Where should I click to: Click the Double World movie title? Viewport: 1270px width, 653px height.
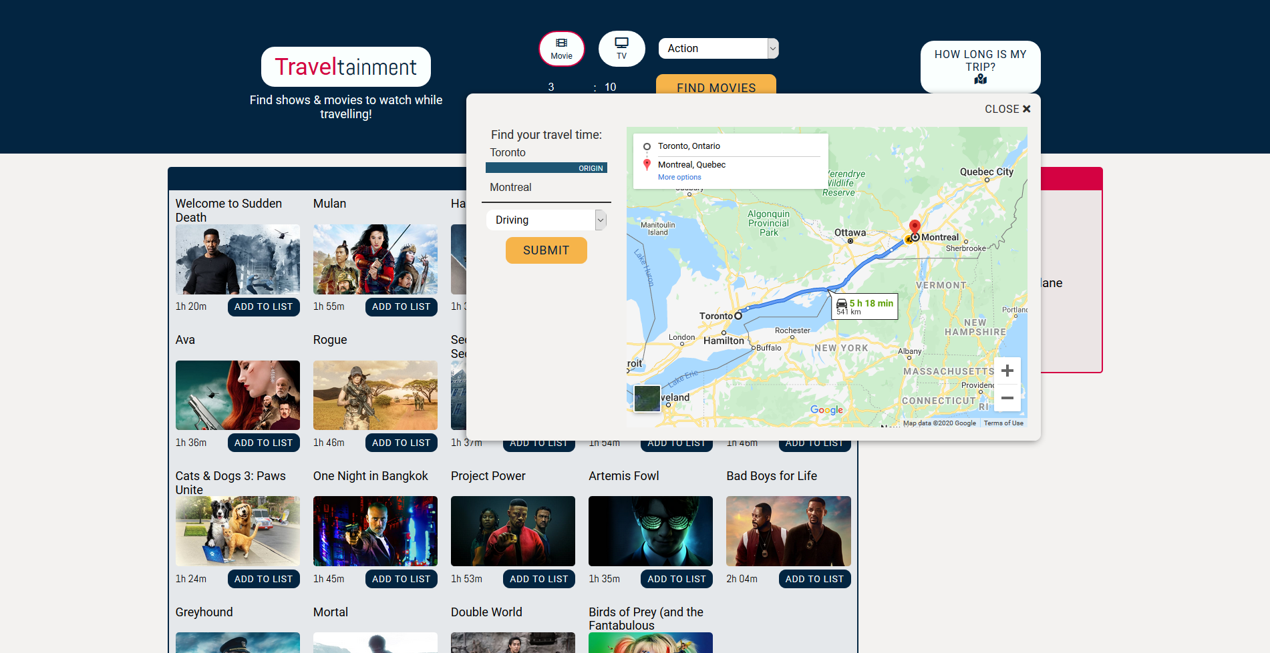click(x=486, y=612)
